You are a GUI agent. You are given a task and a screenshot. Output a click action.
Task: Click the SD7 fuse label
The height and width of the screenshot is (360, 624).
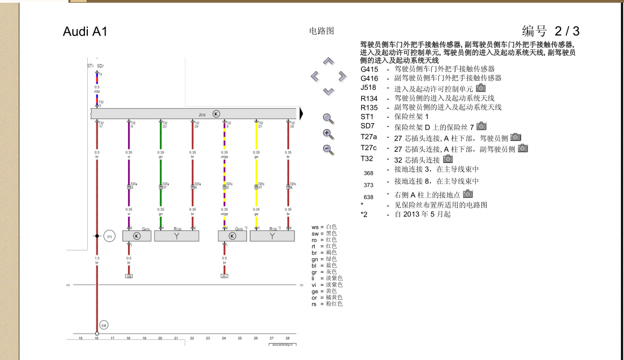click(100, 66)
